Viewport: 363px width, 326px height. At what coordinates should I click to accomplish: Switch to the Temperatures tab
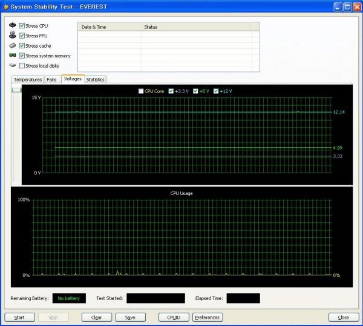click(x=28, y=80)
